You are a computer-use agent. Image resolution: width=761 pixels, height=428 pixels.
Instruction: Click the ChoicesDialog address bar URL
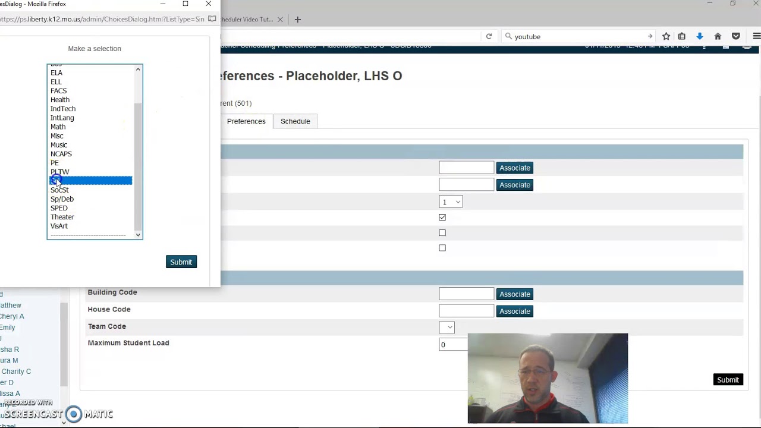[102, 19]
